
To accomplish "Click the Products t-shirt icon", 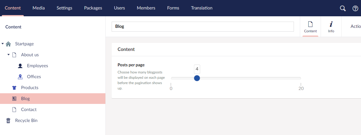I will (x=14, y=88).
